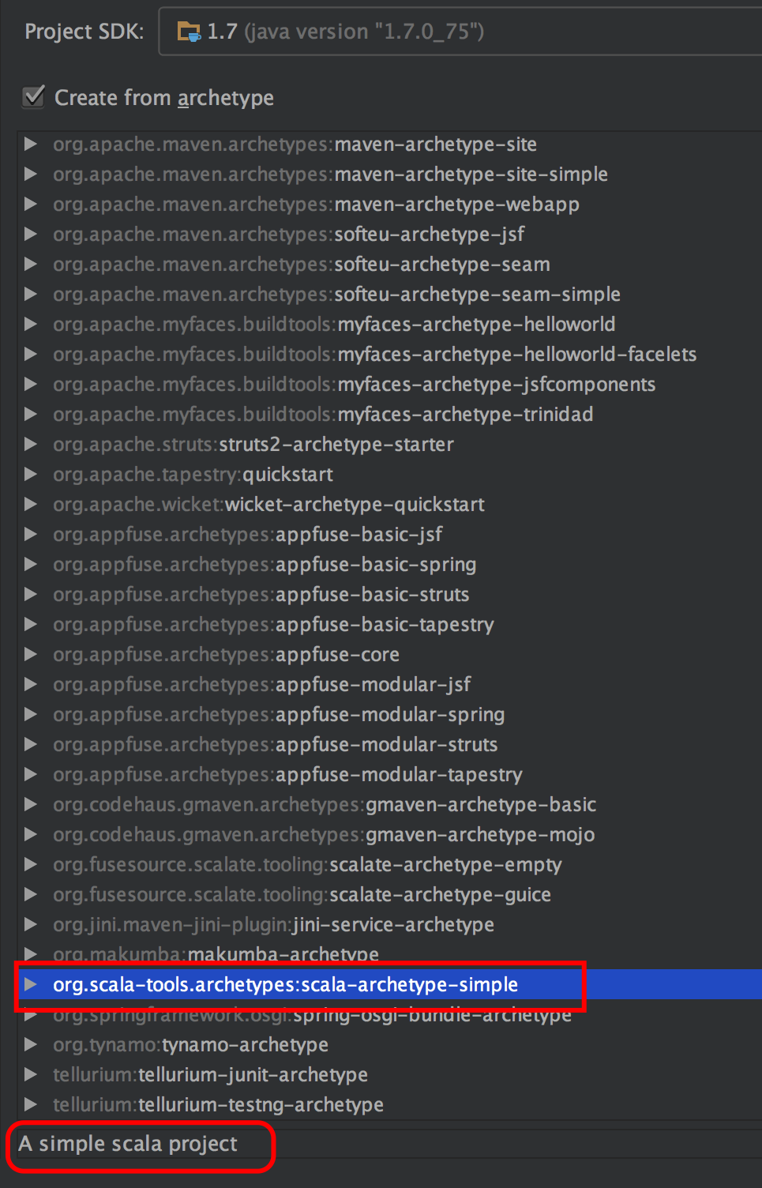762x1188 pixels.
Task: Expand maven-archetype-webapp arrow
Action: coord(31,204)
